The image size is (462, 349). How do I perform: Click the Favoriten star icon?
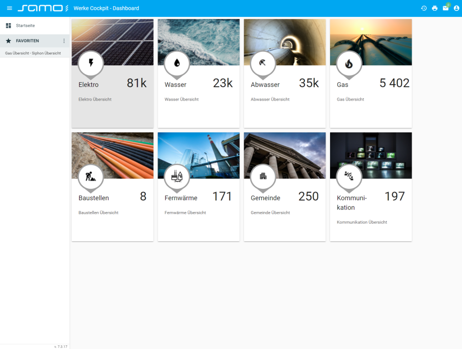click(x=9, y=41)
